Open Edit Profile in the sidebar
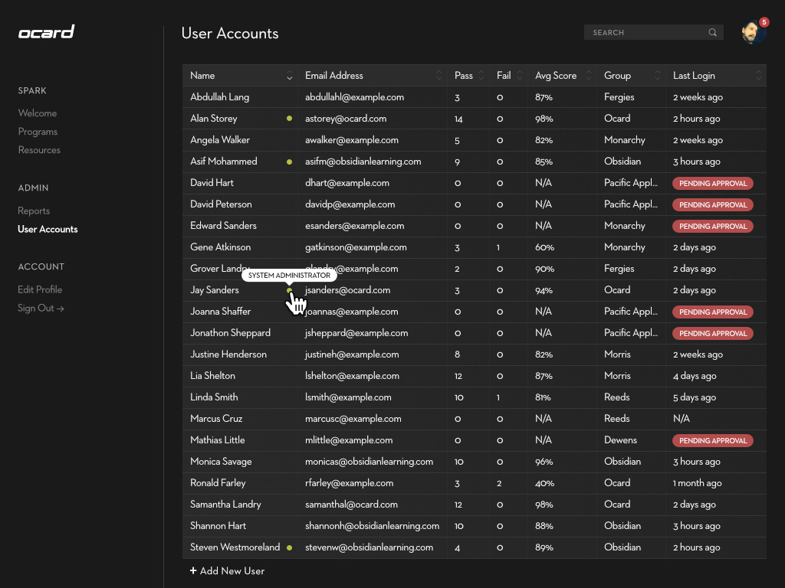Screen dimensions: 785x588 [40, 290]
